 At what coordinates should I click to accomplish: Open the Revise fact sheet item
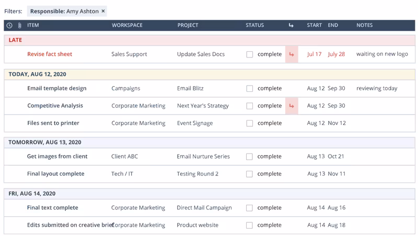pos(50,54)
